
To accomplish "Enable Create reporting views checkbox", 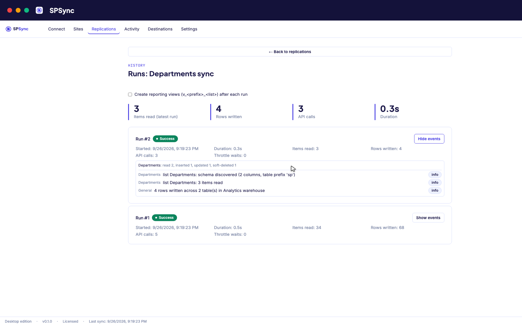I will tap(130, 94).
